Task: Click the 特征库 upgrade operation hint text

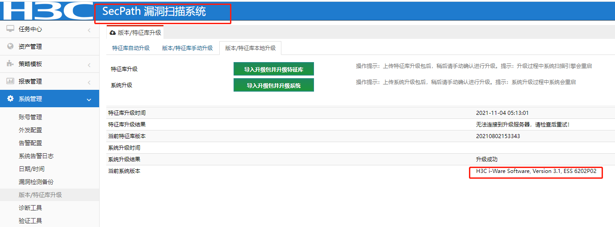Action: pos(474,66)
